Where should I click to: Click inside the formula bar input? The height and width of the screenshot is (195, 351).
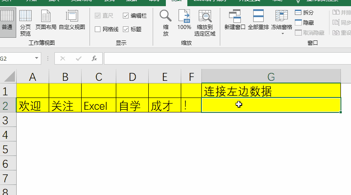pos(227,58)
